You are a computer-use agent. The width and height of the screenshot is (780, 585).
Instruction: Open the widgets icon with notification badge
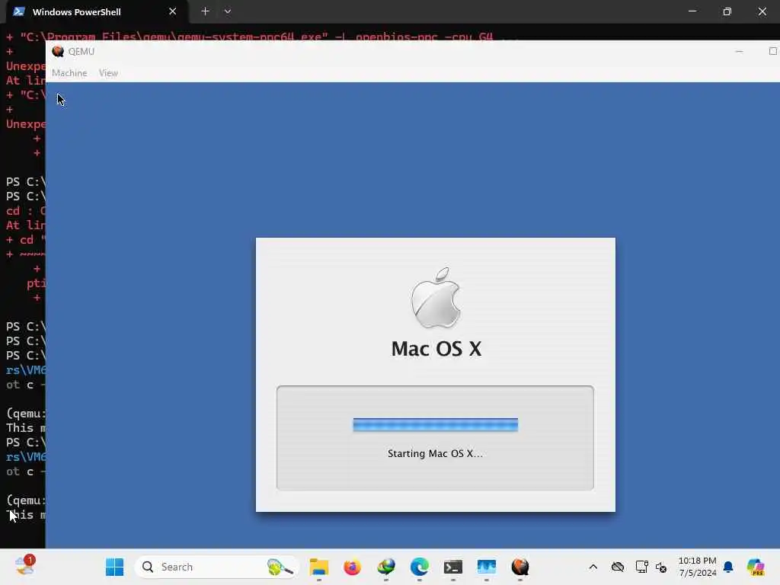coord(25,566)
